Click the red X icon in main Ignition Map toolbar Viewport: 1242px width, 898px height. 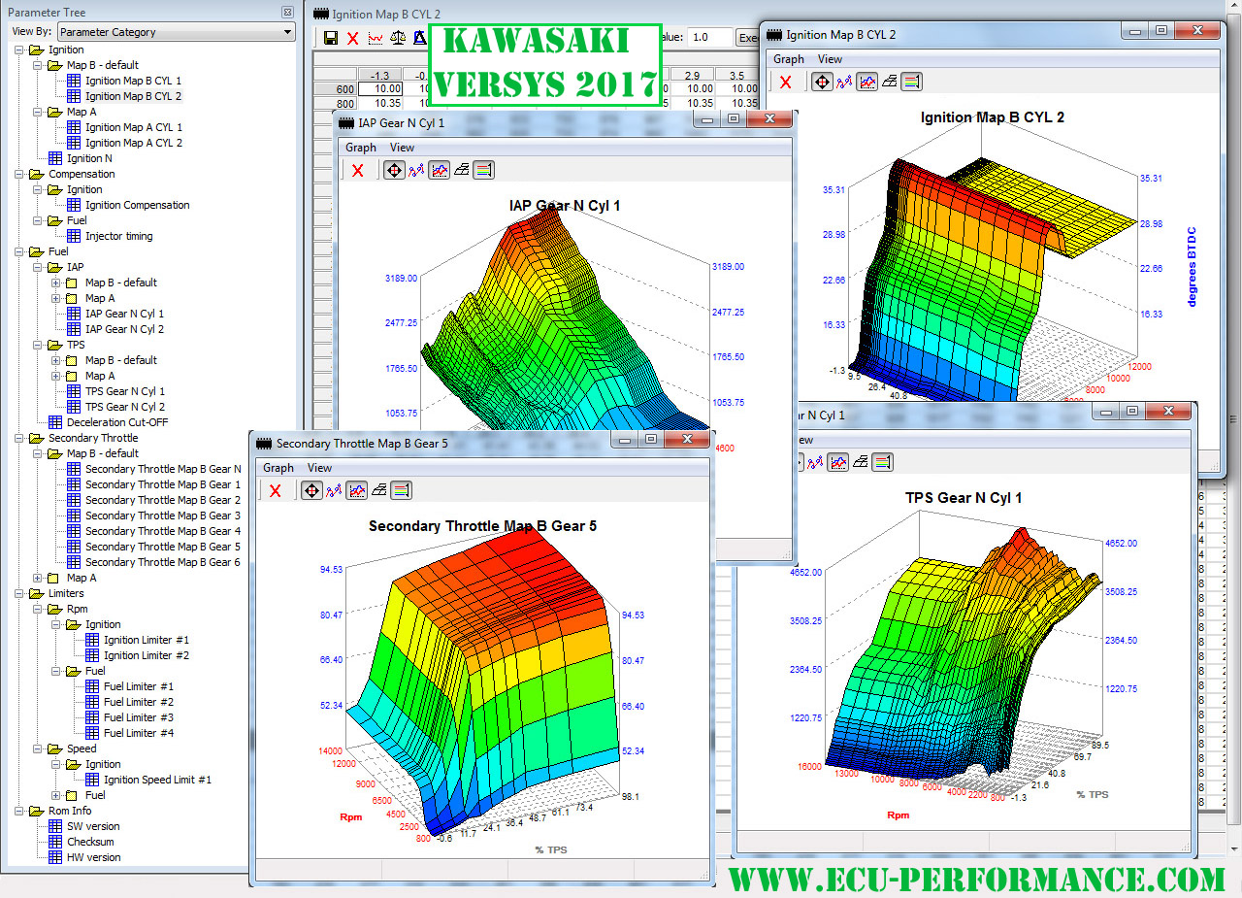click(352, 38)
